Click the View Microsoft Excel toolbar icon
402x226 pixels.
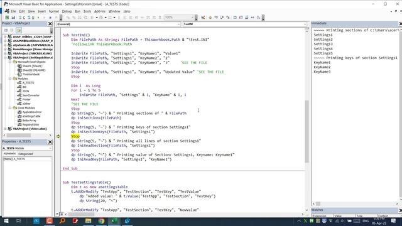(7, 18)
